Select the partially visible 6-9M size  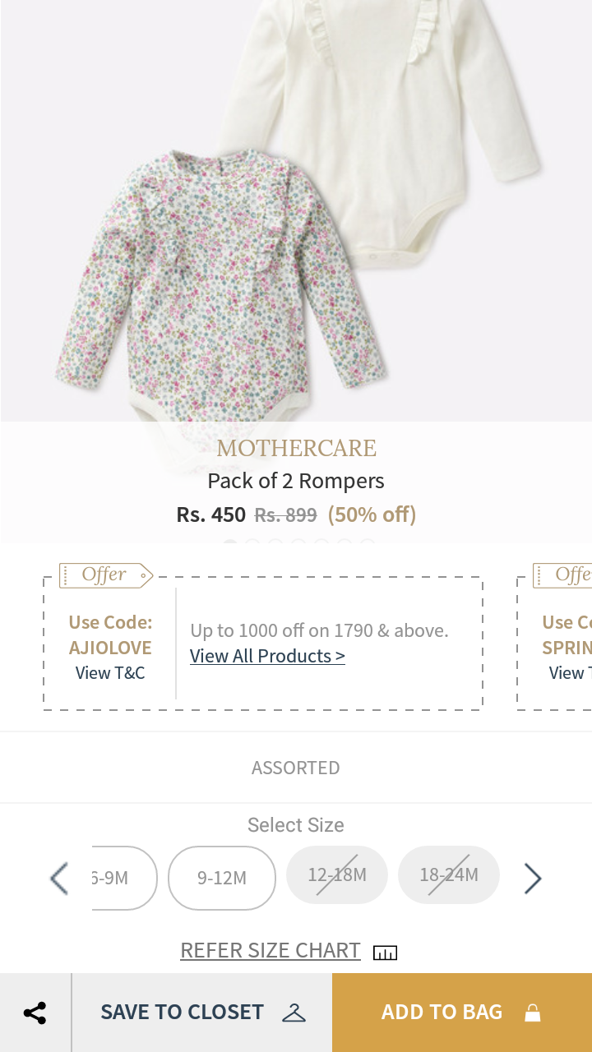coord(123,878)
